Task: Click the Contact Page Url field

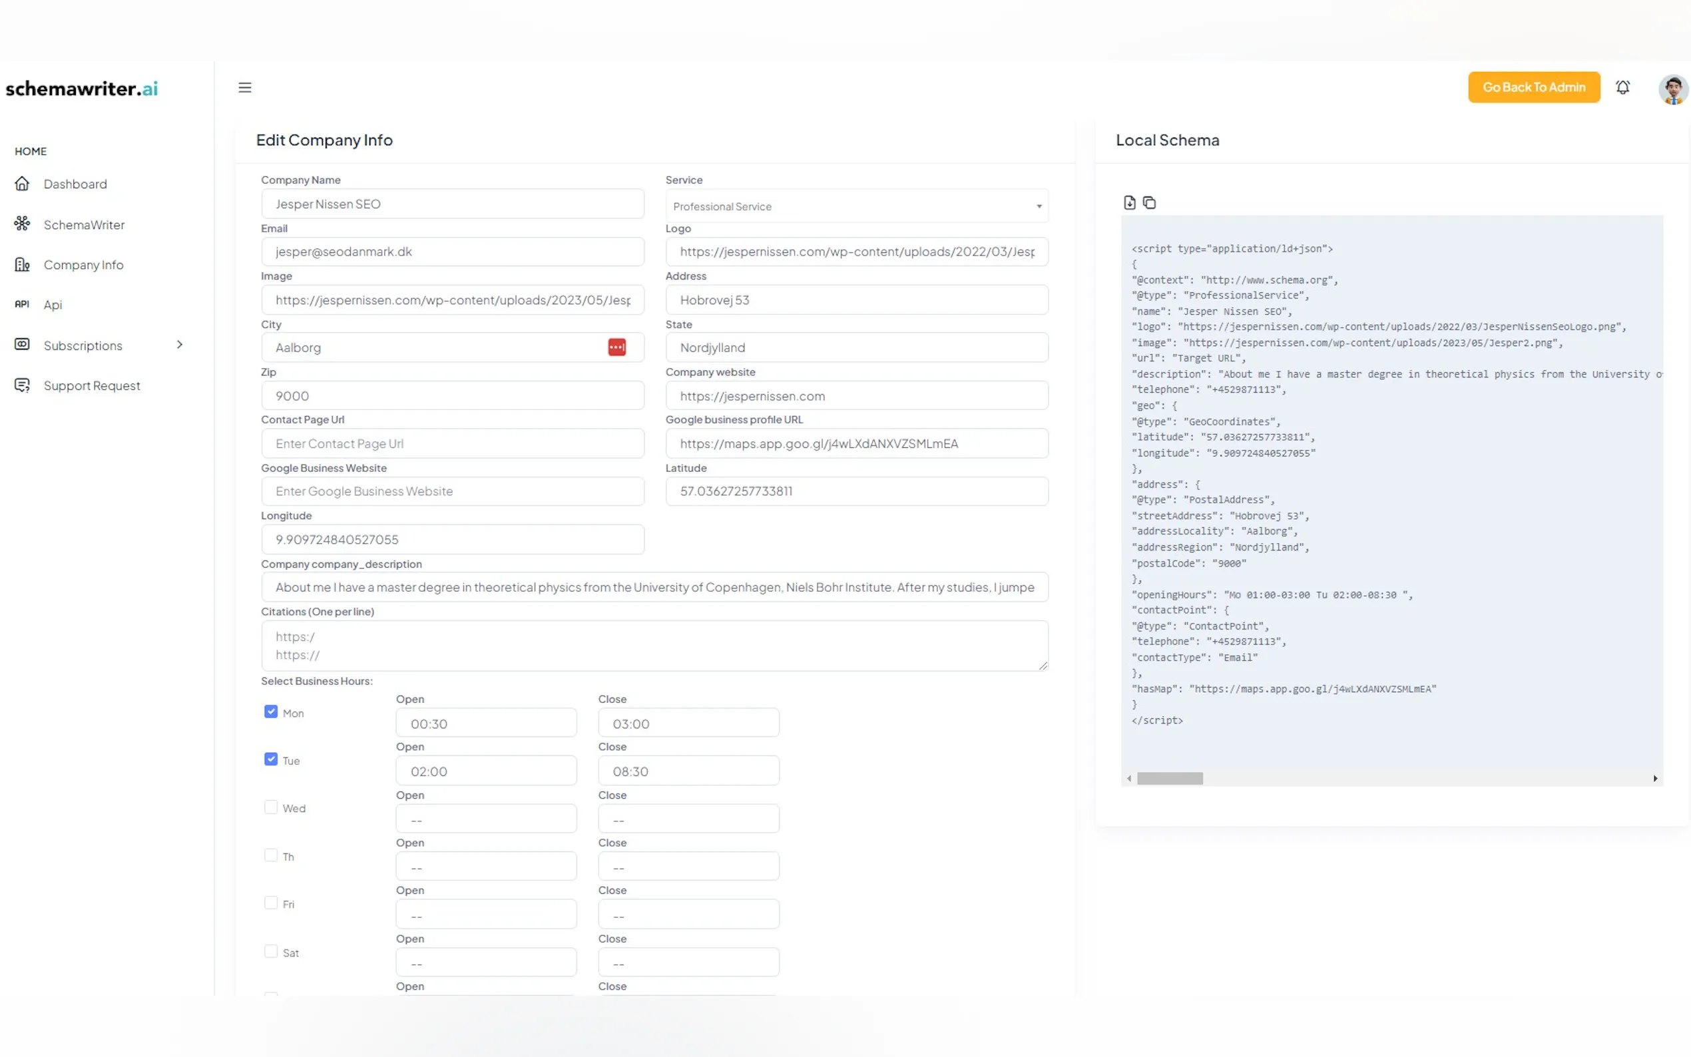Action: pyautogui.click(x=452, y=444)
